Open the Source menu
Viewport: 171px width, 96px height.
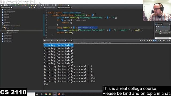pyautogui.click(x=8, y=3)
